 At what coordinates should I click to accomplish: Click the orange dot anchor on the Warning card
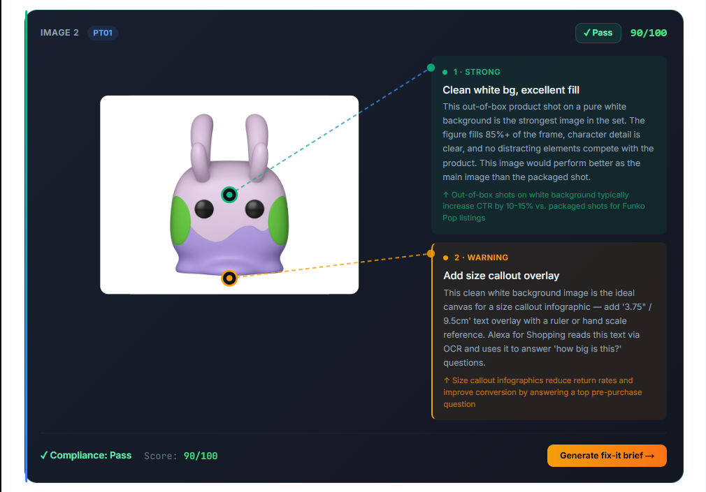click(431, 253)
